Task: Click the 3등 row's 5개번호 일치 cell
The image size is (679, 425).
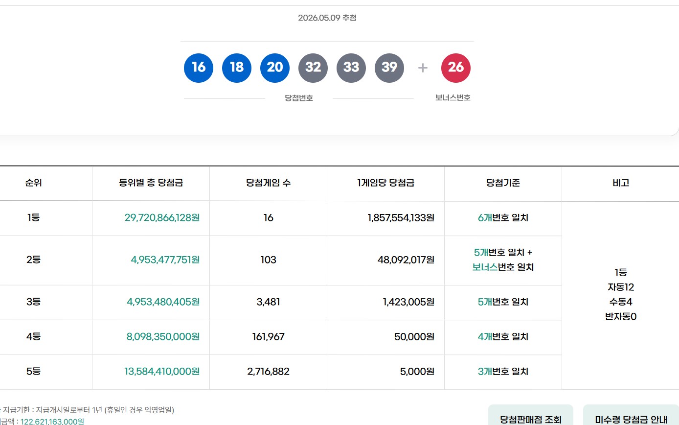Action: coord(503,302)
